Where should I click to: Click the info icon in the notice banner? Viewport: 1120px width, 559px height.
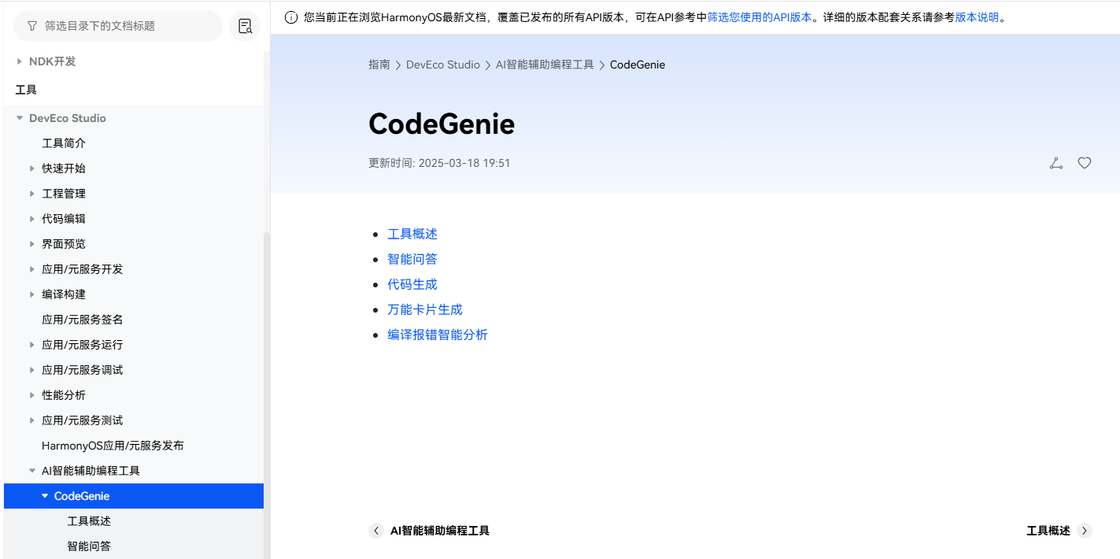click(x=291, y=16)
